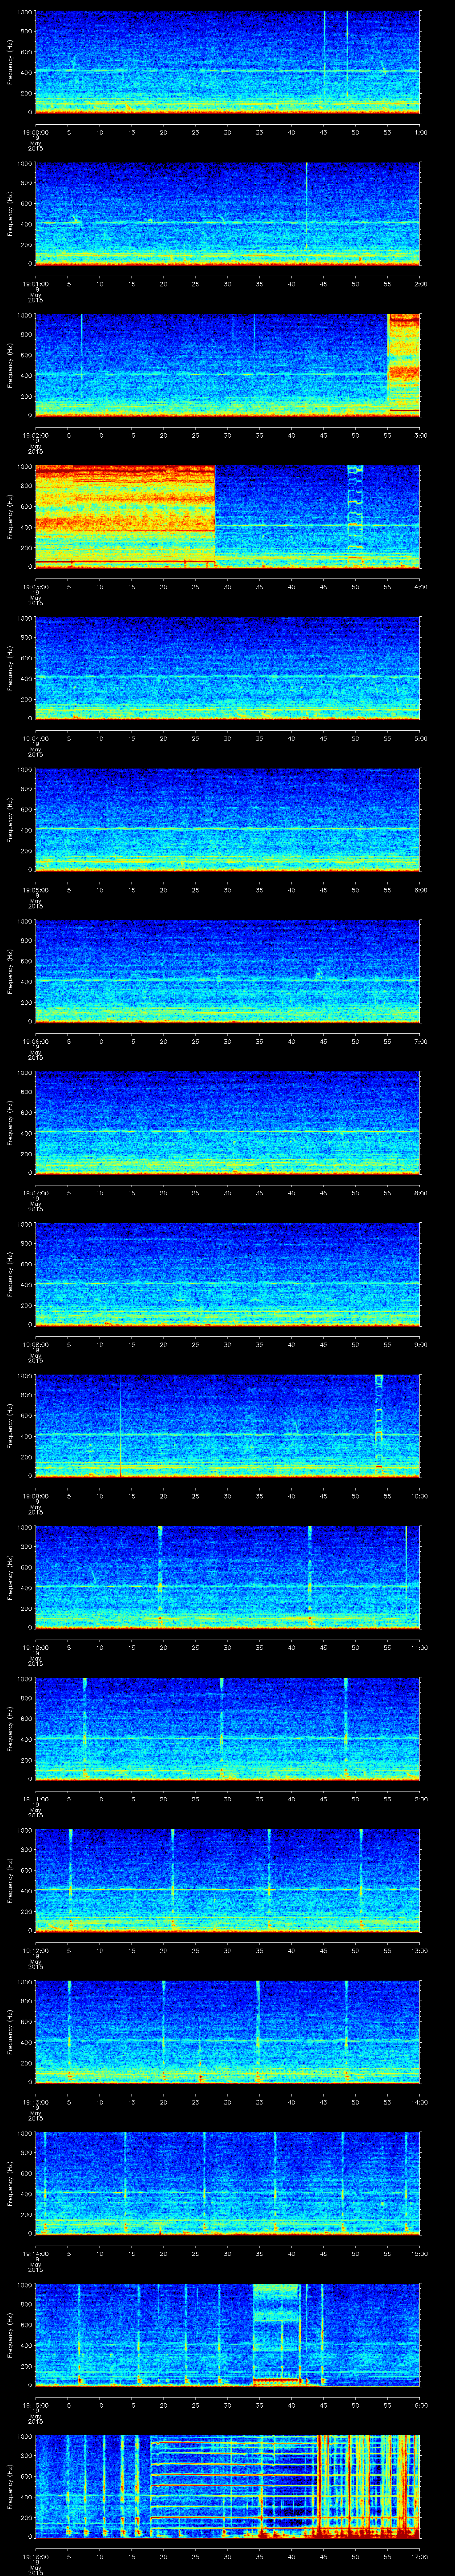Viewport: 455px width, 2576px height.
Task: Click the "30" tick label under the 19:03:00 panel
Action: tap(227, 587)
